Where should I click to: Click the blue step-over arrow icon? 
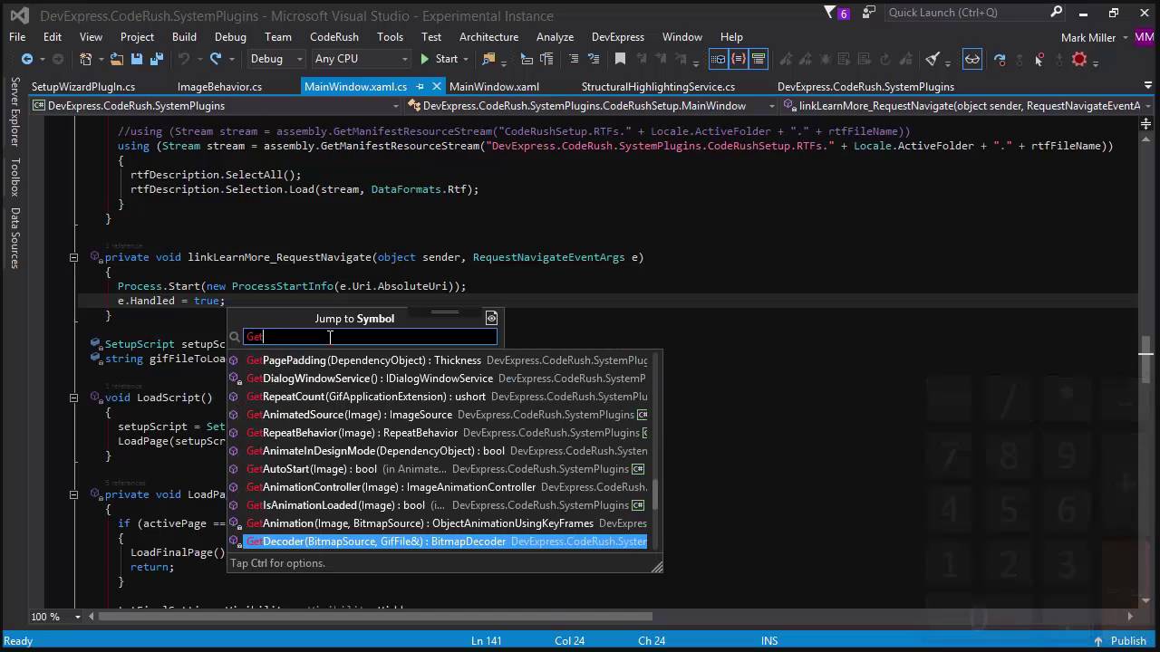pyautogui.click(x=1000, y=59)
